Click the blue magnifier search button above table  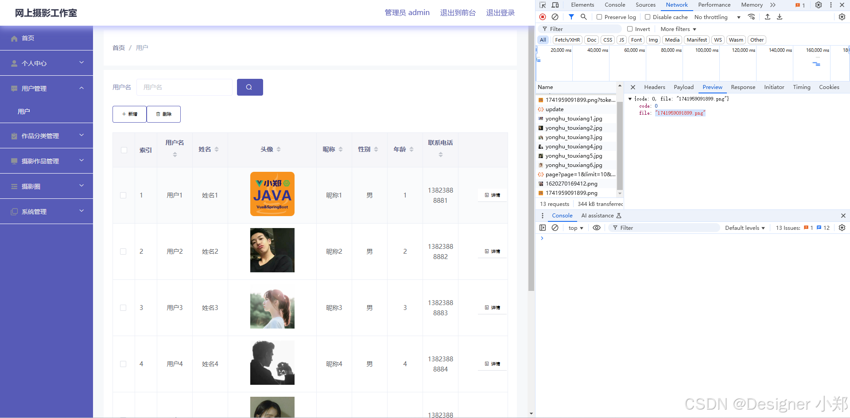(x=250, y=87)
